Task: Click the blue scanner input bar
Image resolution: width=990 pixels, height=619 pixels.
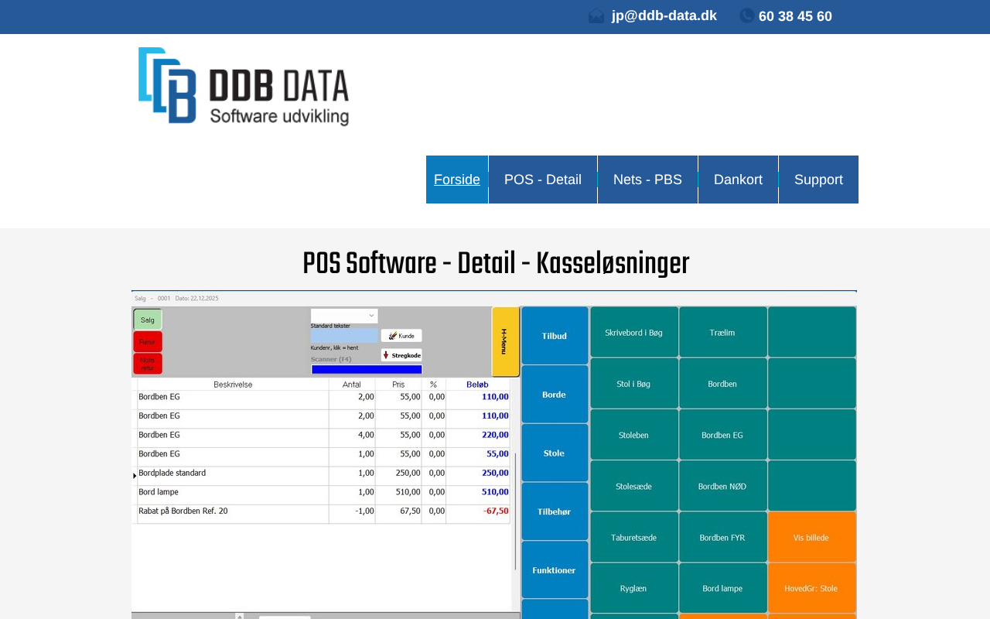Action: (x=367, y=369)
